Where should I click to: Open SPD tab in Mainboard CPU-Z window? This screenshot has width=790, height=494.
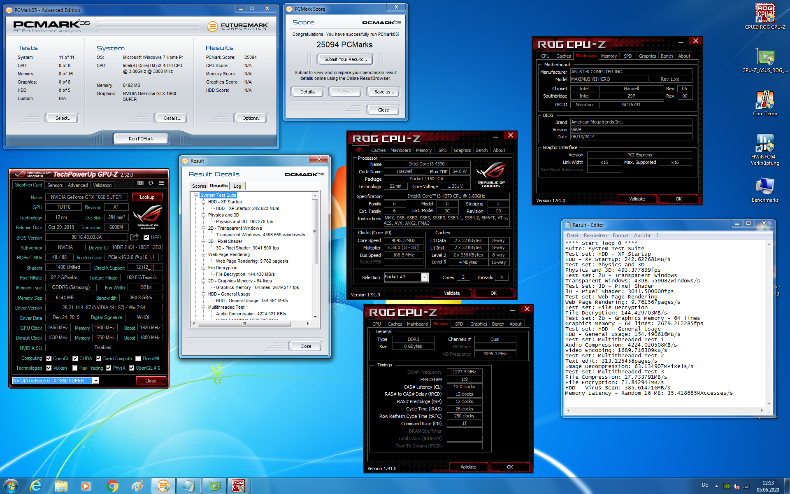627,56
